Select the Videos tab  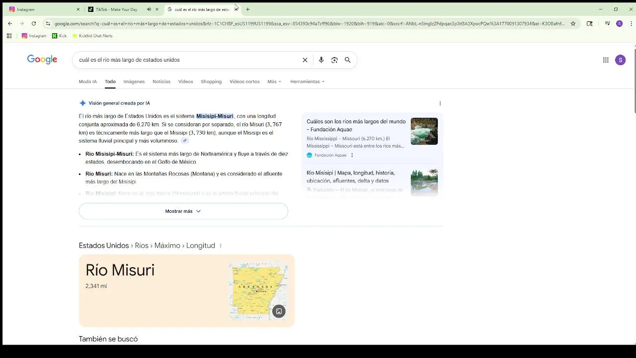(x=186, y=82)
